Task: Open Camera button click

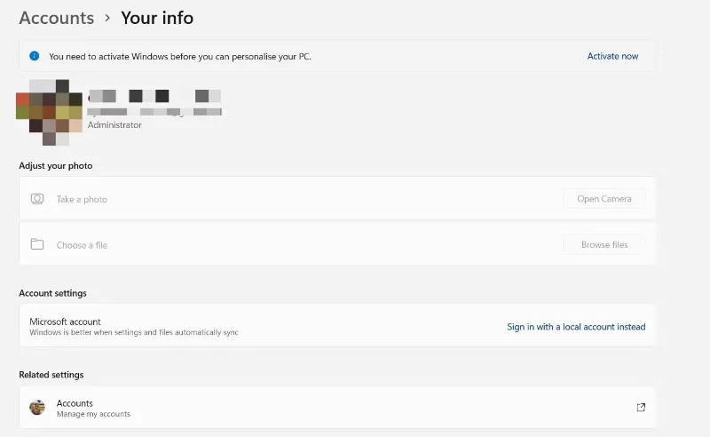Action: (604, 199)
